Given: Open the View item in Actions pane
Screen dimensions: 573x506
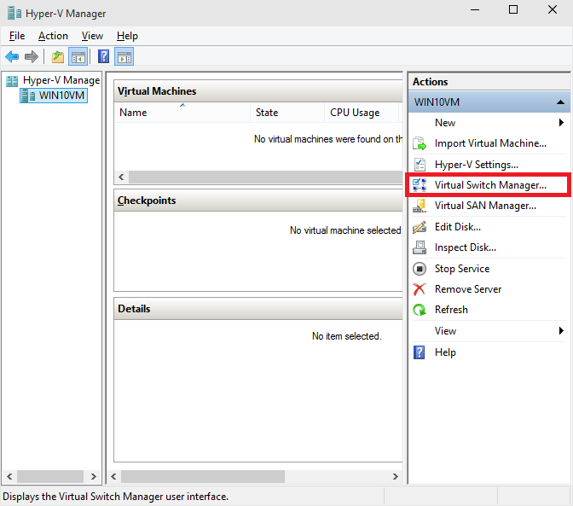Looking at the screenshot, I should point(445,331).
